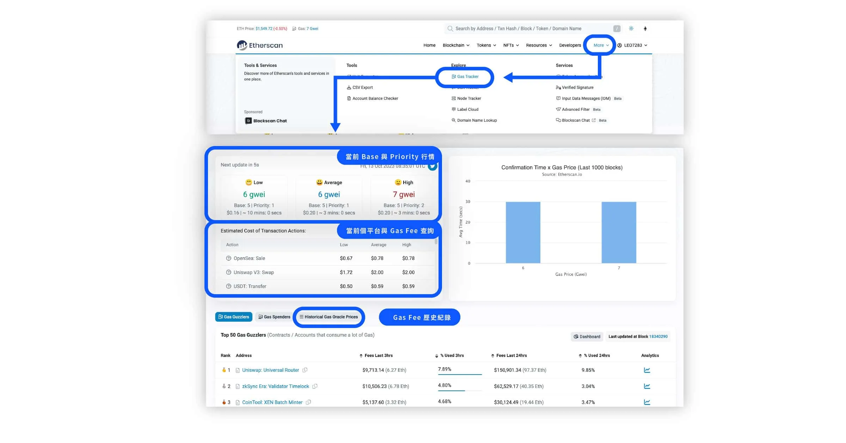Click the ETH price $1,549.72 link
Screen dimensions: 846x443
click(x=264, y=29)
